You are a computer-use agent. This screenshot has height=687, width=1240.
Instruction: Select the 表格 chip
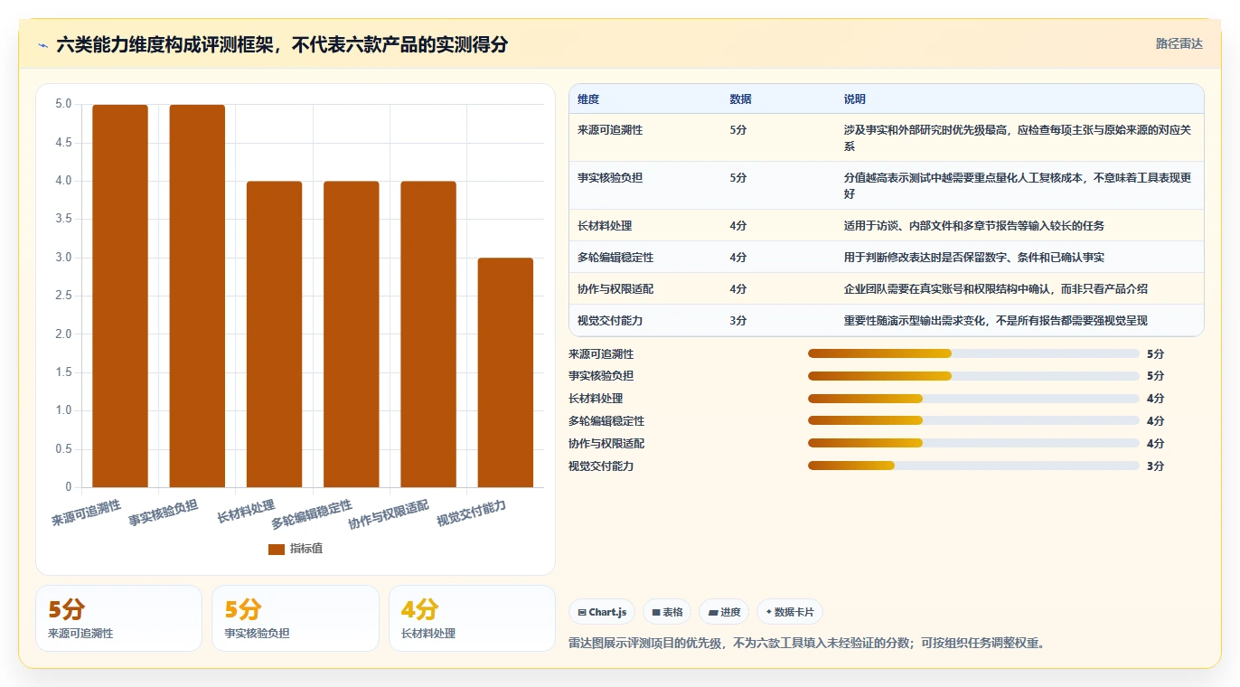pyautogui.click(x=667, y=612)
